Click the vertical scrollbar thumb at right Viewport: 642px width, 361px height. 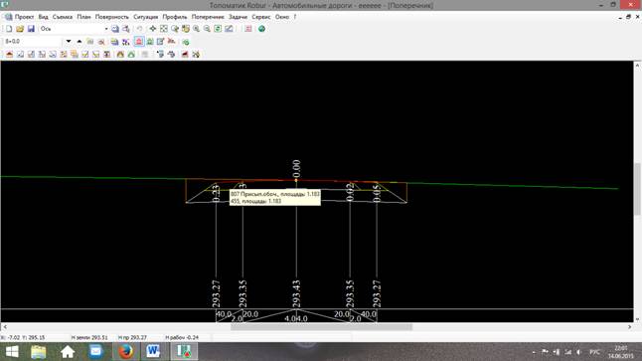point(637,189)
